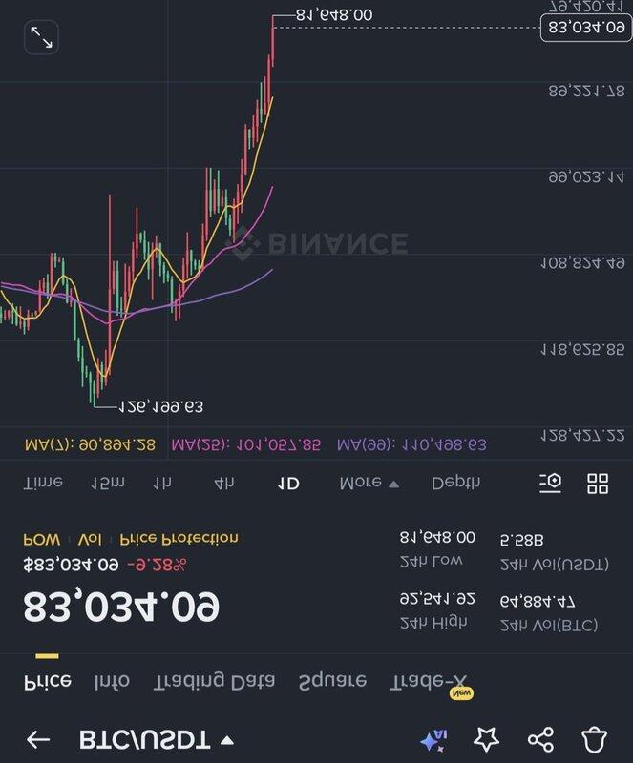Go back using the arrow icon
The image size is (633, 763).
pos(38,739)
